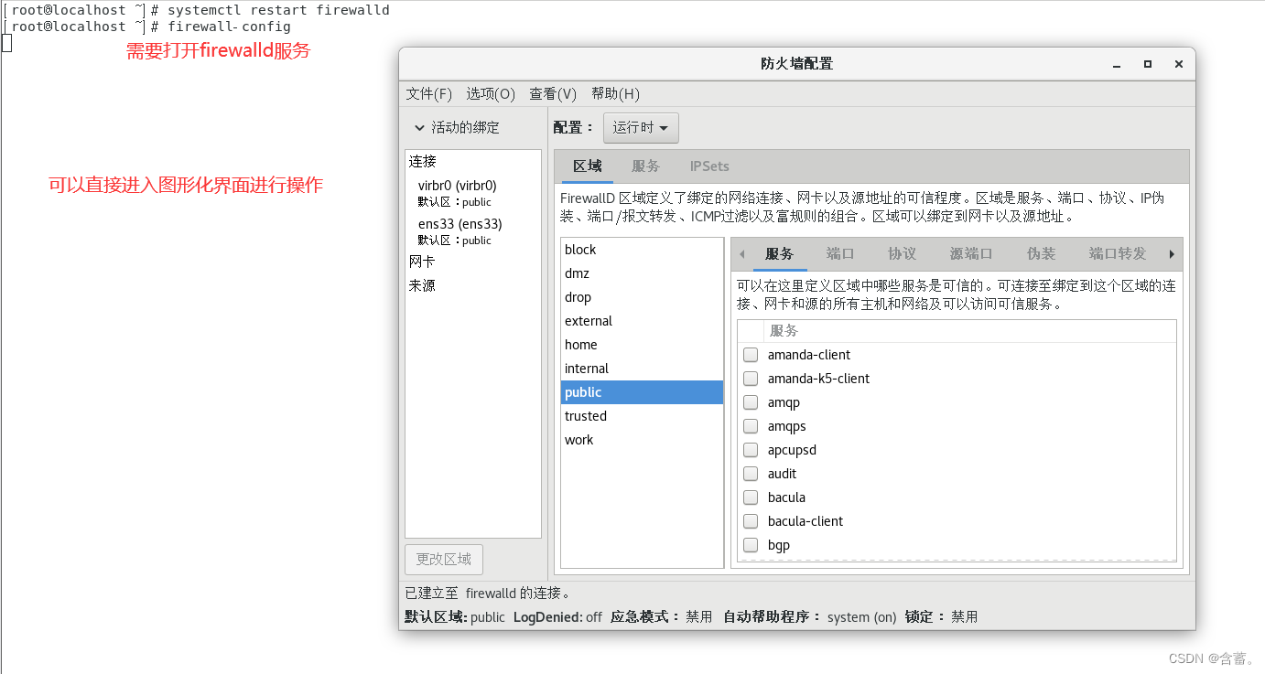
Task: Open the 配置 运行时 dropdown
Action: 641,127
